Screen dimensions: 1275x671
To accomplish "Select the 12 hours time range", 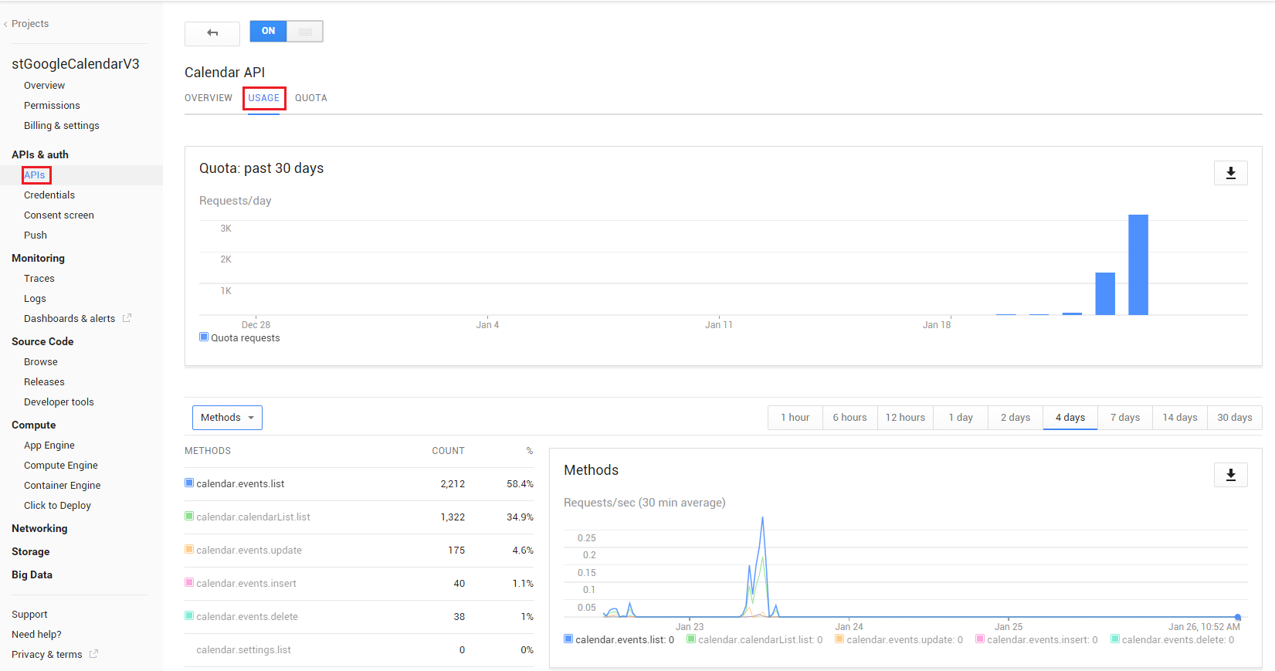I will click(x=905, y=418).
